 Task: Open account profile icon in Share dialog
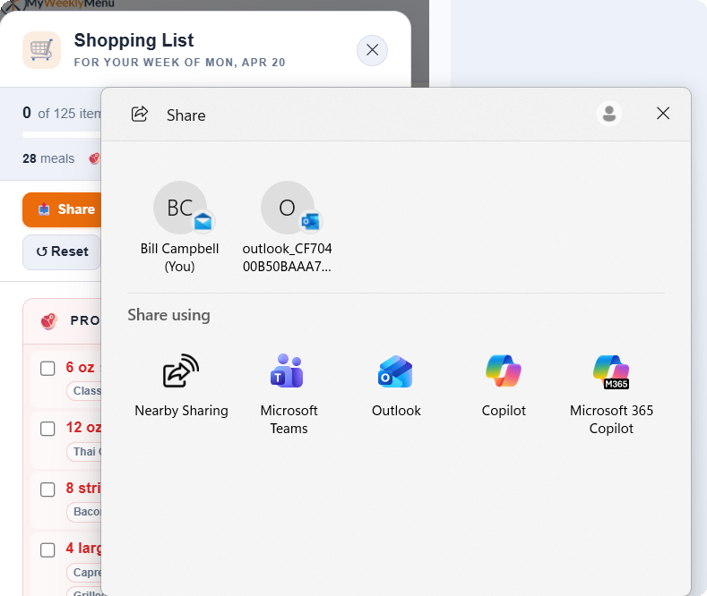(609, 113)
